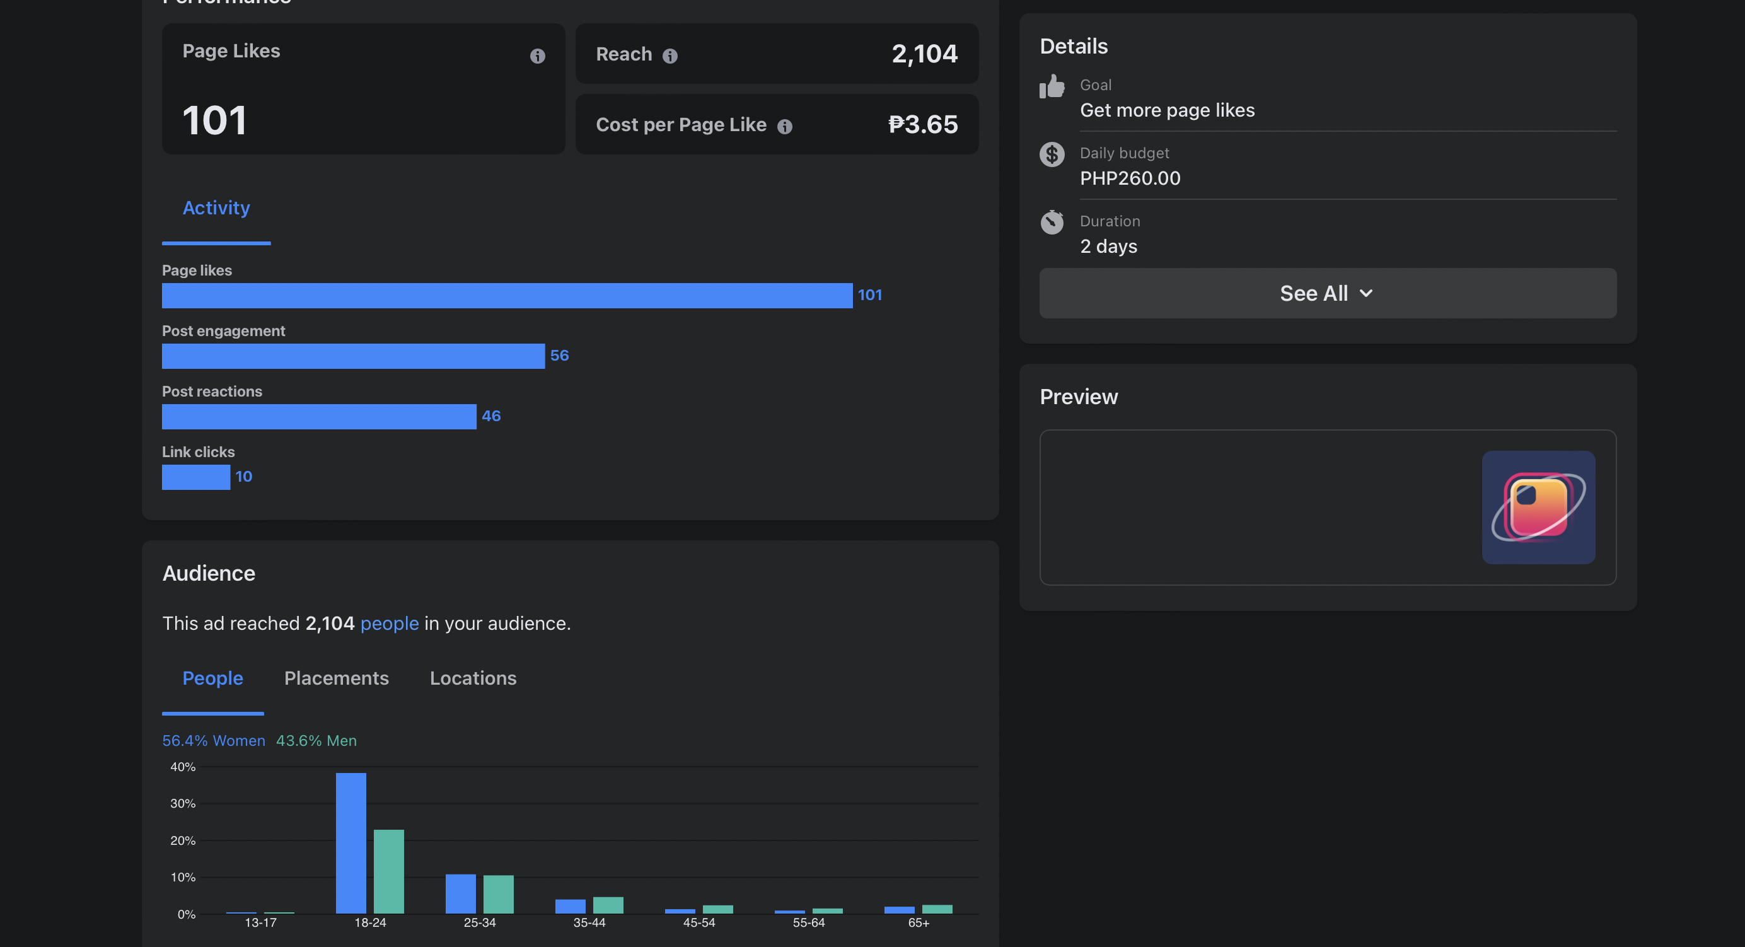Click the Page Likes info icon

537,56
